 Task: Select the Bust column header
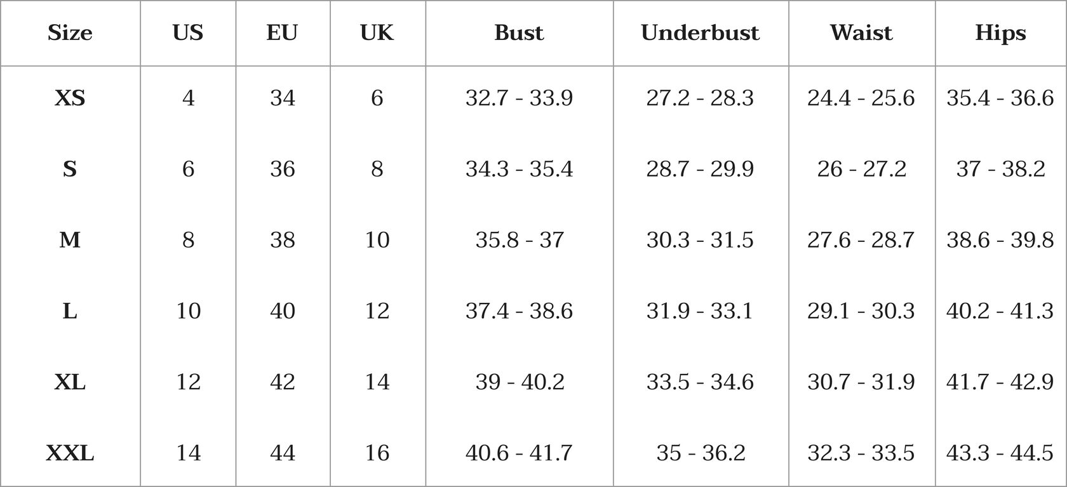pyautogui.click(x=519, y=33)
